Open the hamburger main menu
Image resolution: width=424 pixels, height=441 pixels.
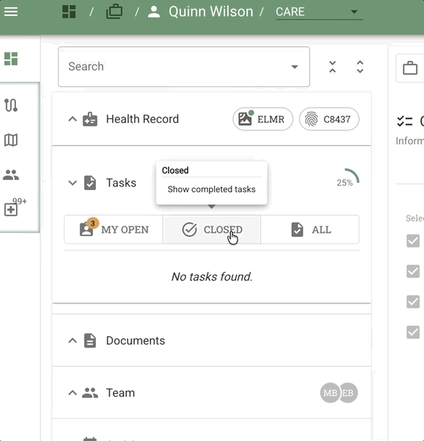(11, 12)
